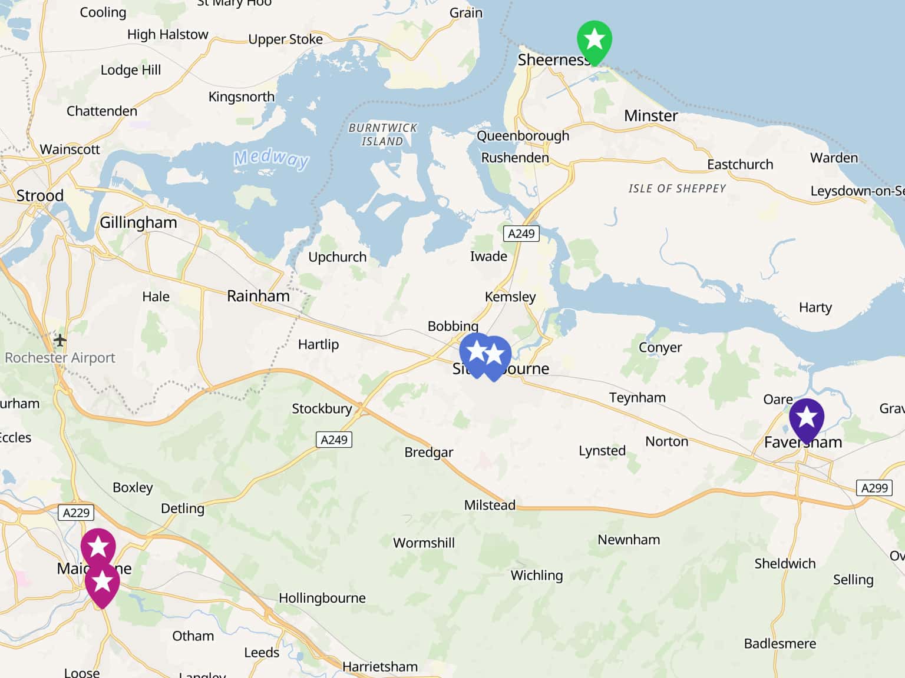Screen dimensions: 905x678
Task: Click the Strood town label
Action: coord(39,196)
